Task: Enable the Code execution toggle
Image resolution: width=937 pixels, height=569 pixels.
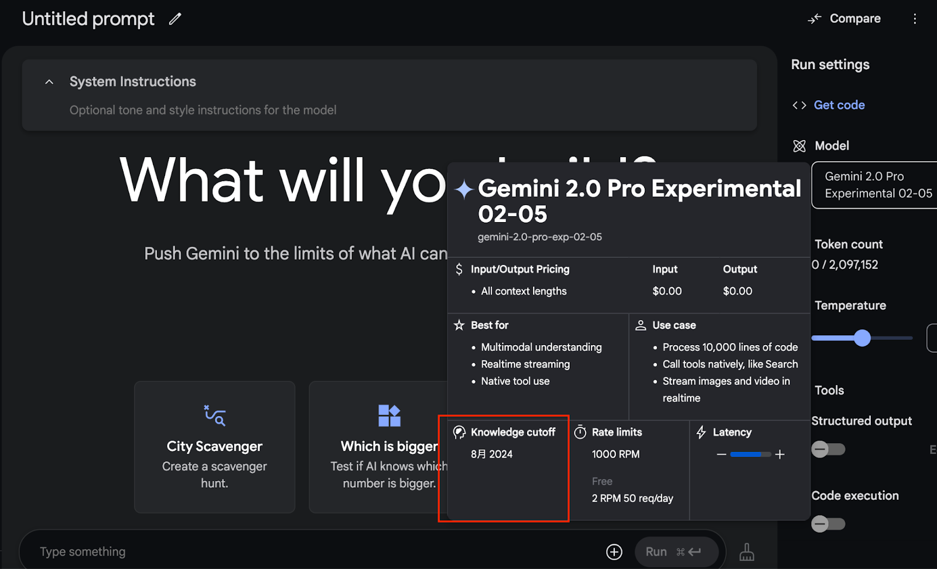Action: [827, 524]
